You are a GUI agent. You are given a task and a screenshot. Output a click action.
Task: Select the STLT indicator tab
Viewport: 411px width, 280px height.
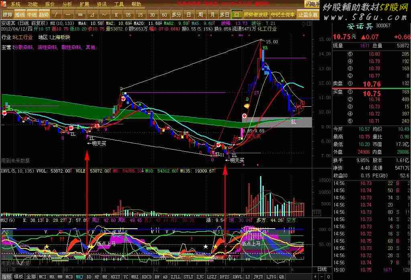pos(188,277)
